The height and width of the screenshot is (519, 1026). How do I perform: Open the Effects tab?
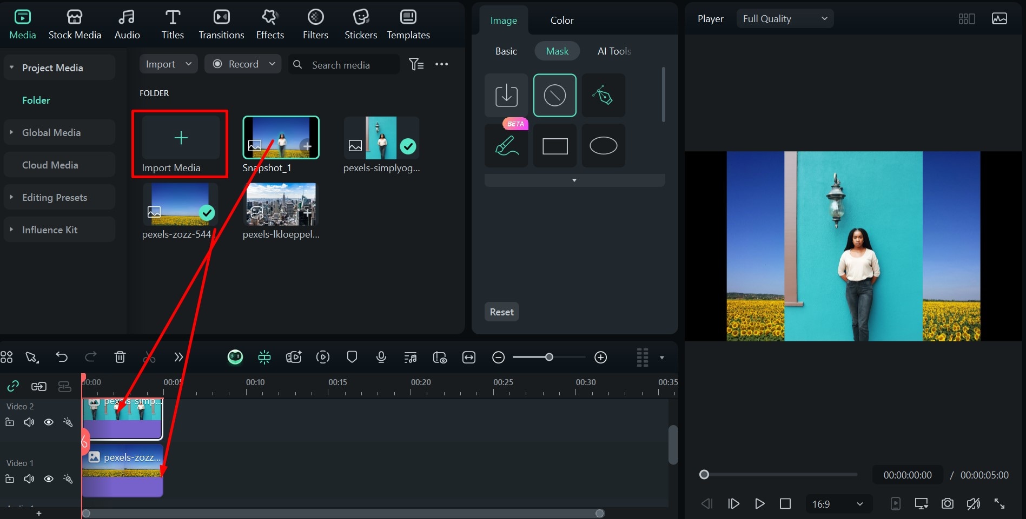pos(270,25)
